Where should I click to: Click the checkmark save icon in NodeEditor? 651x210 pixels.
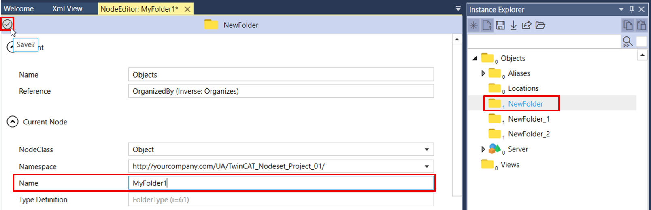pyautogui.click(x=7, y=25)
